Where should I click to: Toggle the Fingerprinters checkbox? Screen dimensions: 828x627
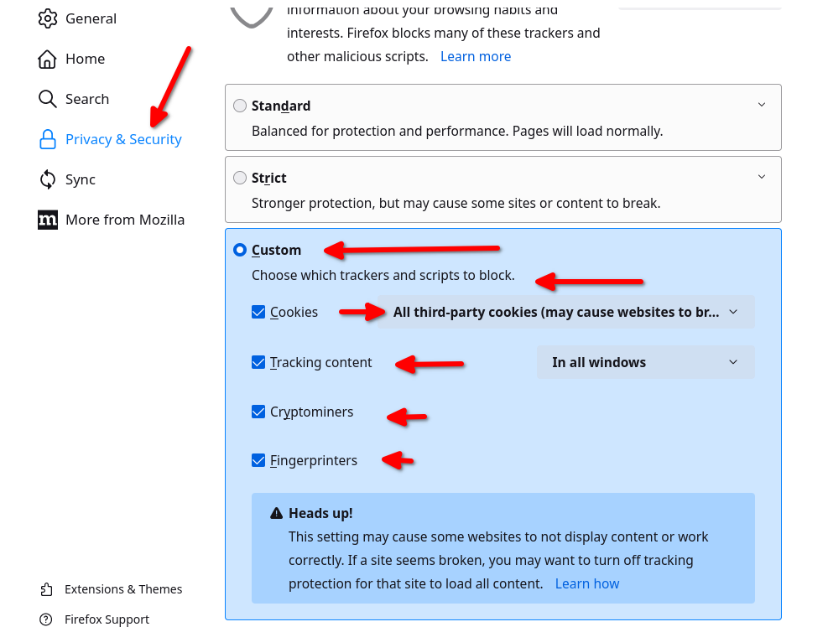(x=258, y=460)
